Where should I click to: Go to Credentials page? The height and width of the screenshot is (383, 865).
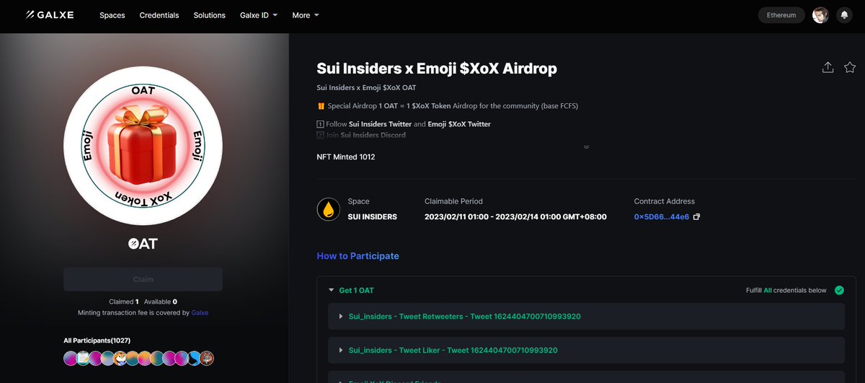[x=159, y=15]
